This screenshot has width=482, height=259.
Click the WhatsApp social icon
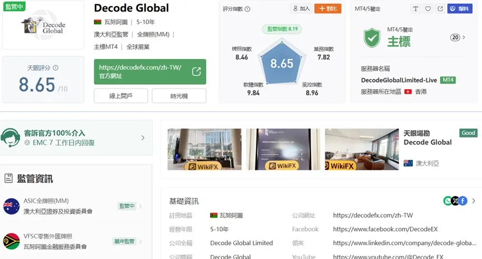pyautogui.click(x=447, y=201)
